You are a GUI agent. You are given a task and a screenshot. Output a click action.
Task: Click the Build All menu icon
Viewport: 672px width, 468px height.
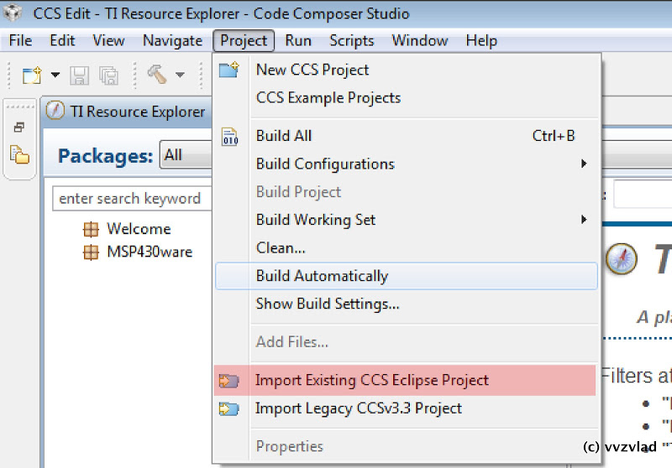228,136
